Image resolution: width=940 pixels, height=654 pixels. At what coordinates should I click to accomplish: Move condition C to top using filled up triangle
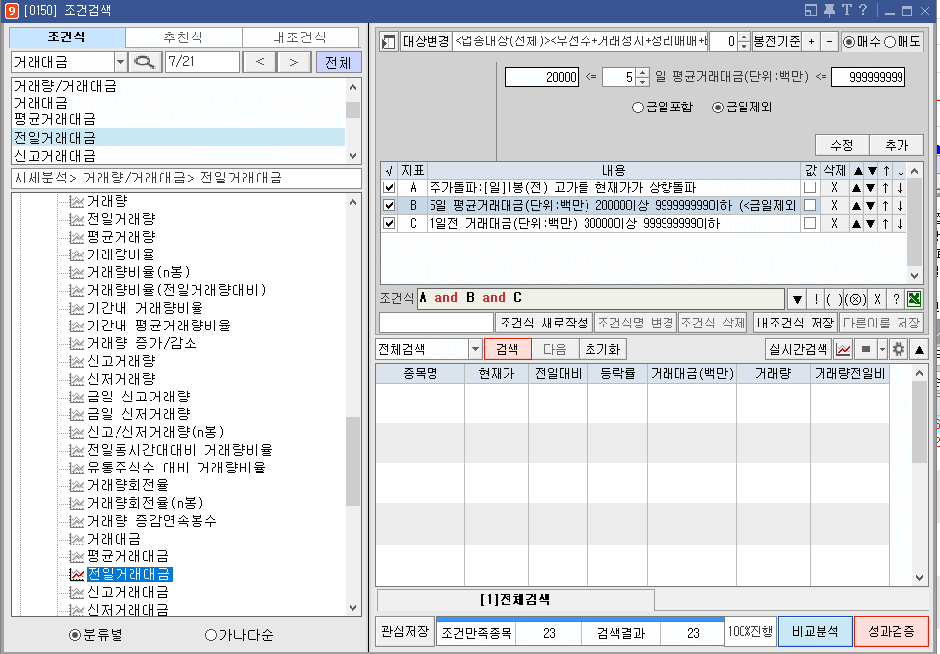point(857,223)
